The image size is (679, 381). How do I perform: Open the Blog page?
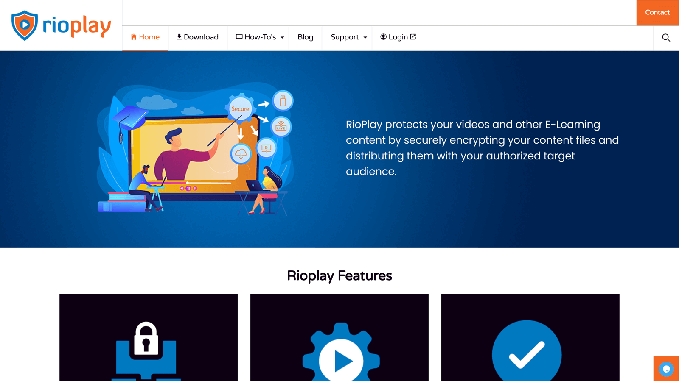point(306,37)
